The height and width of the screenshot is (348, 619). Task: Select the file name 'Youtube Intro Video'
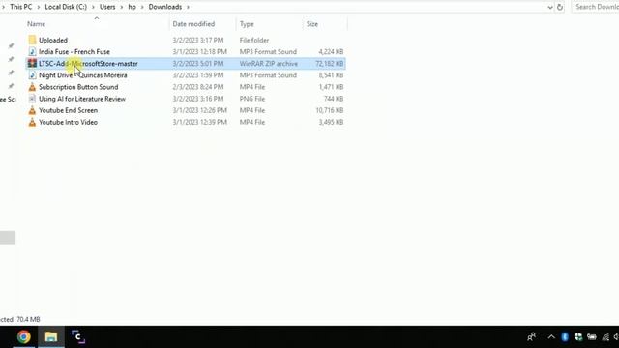(68, 122)
